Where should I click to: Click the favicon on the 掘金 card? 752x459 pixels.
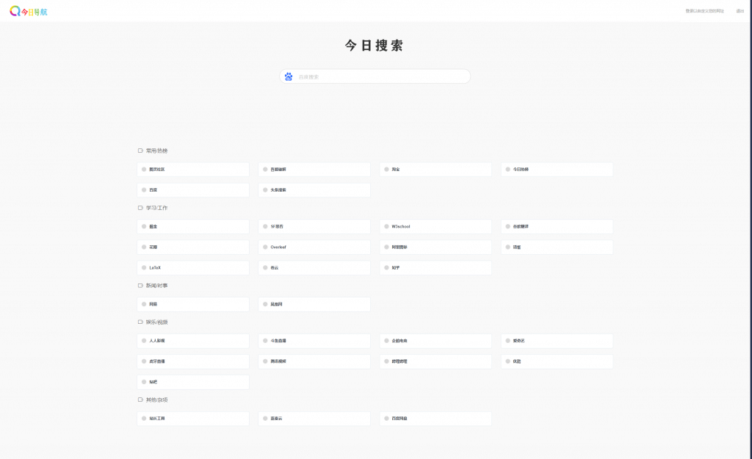[x=144, y=226]
